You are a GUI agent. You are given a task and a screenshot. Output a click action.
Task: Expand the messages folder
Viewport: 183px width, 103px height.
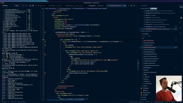point(145,34)
